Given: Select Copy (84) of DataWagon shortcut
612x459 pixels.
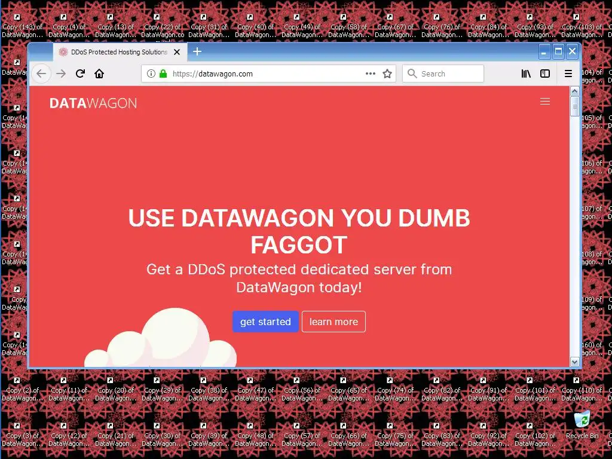Looking at the screenshot, I should pyautogui.click(x=488, y=26).
